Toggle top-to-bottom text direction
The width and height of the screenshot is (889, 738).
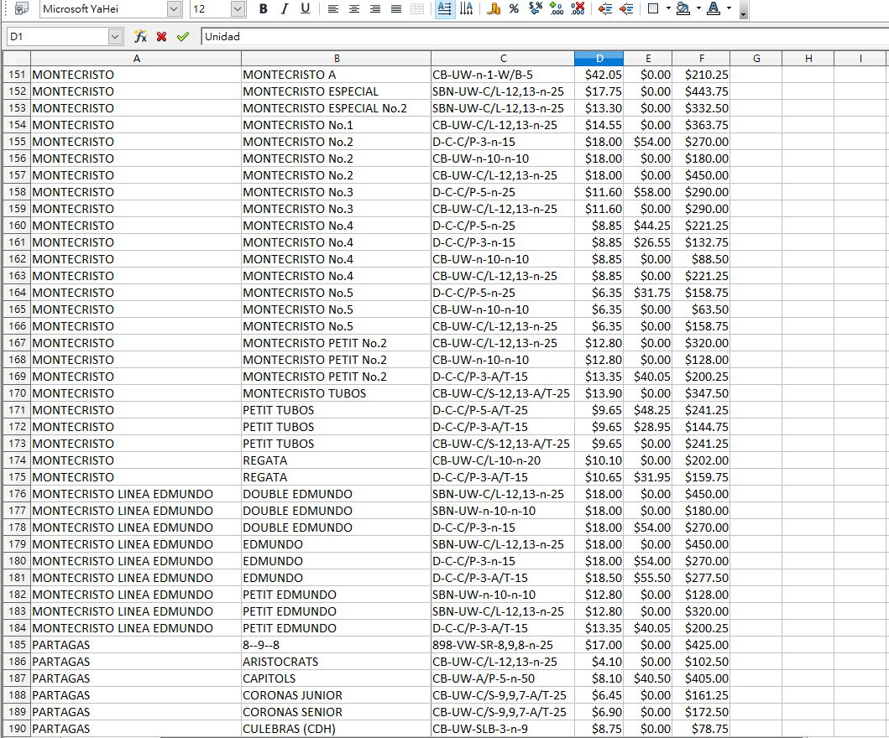pos(466,8)
